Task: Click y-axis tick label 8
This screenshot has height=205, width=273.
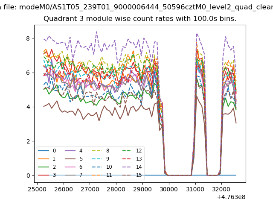Action: pyautogui.click(x=29, y=38)
